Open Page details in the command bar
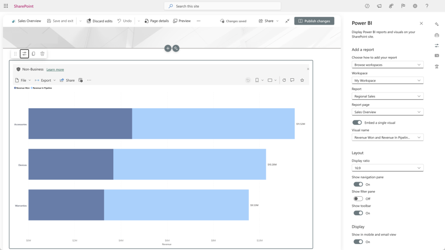The width and height of the screenshot is (445, 250). coord(157,21)
